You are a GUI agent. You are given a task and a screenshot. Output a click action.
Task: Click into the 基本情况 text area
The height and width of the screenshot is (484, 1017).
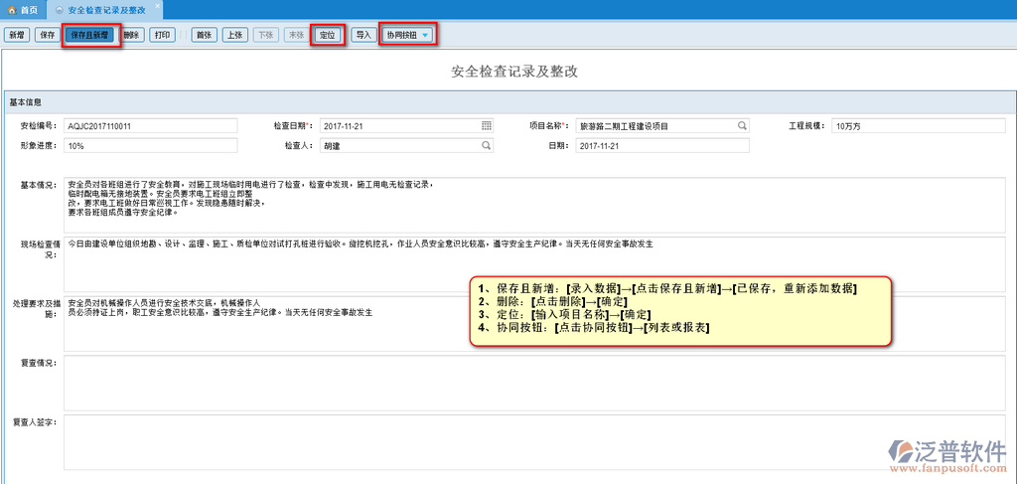coord(534,205)
